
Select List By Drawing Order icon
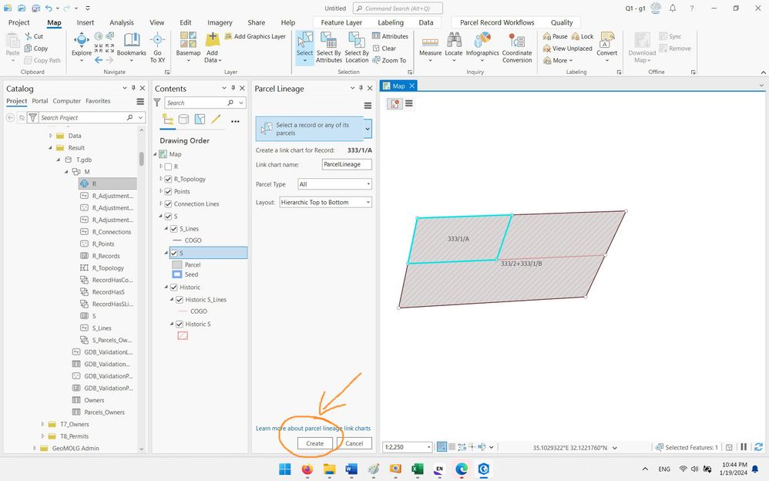point(168,119)
